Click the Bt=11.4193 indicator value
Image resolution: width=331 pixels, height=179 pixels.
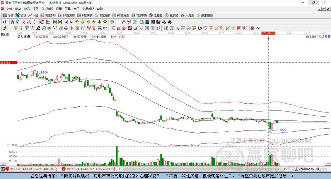click(x=118, y=37)
